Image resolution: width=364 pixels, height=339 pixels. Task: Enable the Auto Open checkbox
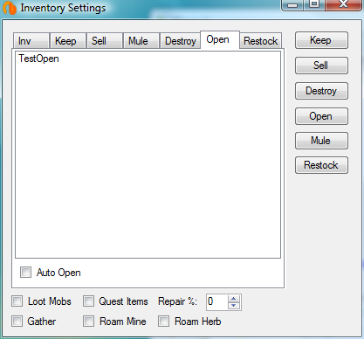(x=25, y=273)
